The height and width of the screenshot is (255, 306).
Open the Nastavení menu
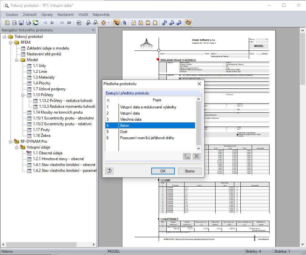66,15
